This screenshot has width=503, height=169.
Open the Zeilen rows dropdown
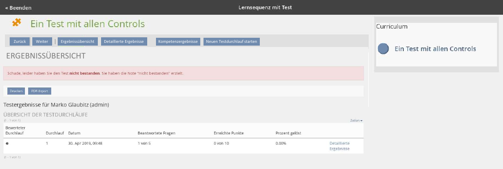click(356, 121)
